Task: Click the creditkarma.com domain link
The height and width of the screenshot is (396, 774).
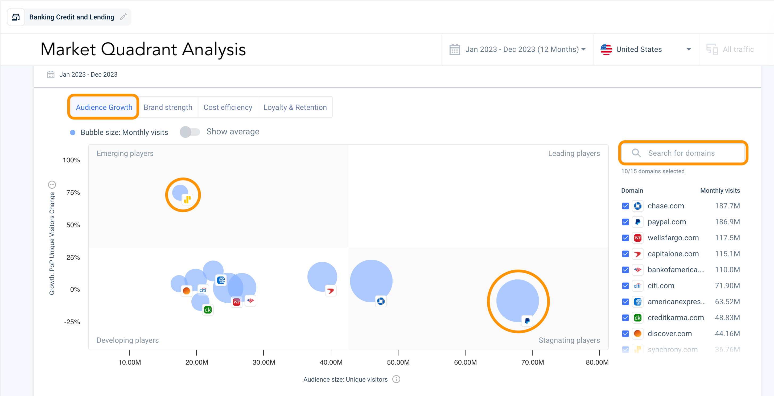Action: [676, 317]
